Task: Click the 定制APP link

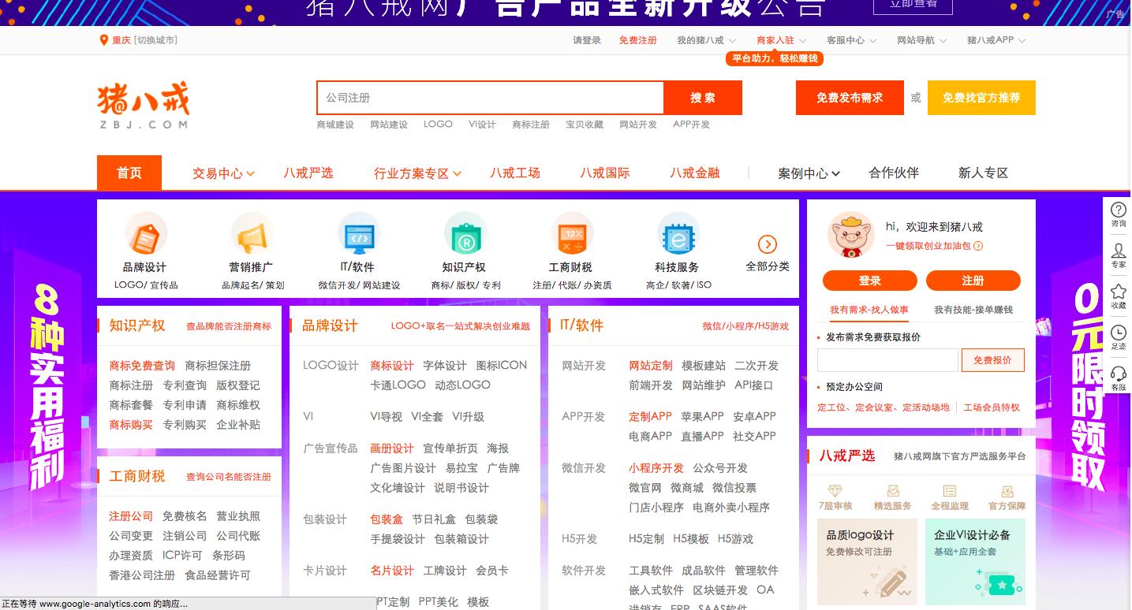Action: tap(650, 416)
